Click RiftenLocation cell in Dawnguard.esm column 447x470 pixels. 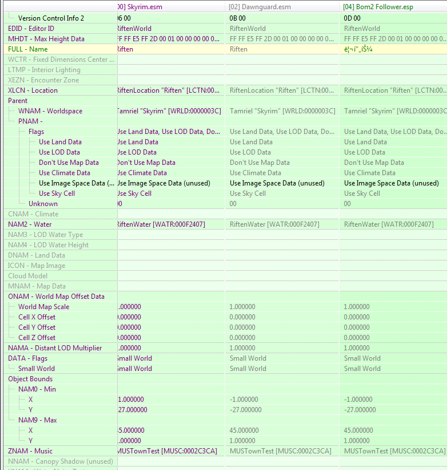pyautogui.click(x=282, y=90)
